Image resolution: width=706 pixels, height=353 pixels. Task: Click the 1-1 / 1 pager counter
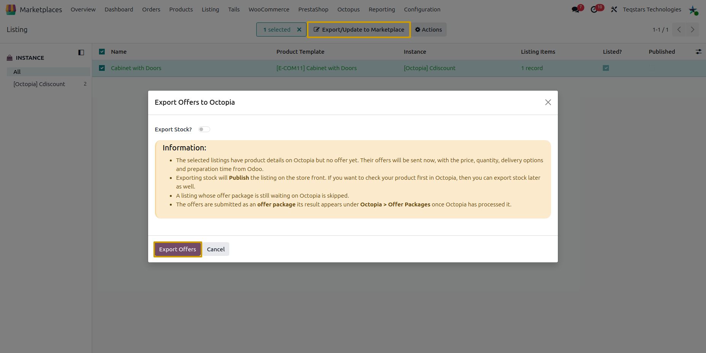click(x=660, y=30)
